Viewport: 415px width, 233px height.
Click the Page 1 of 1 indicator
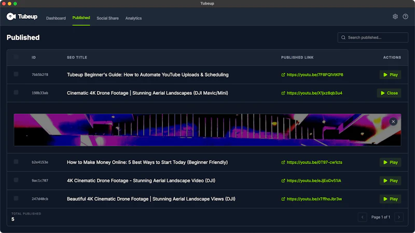(381, 217)
